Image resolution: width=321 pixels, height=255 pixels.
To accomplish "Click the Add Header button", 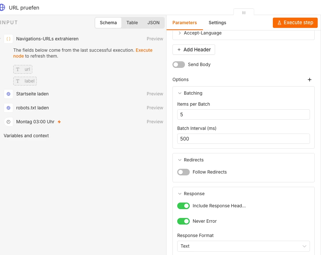I will point(194,50).
